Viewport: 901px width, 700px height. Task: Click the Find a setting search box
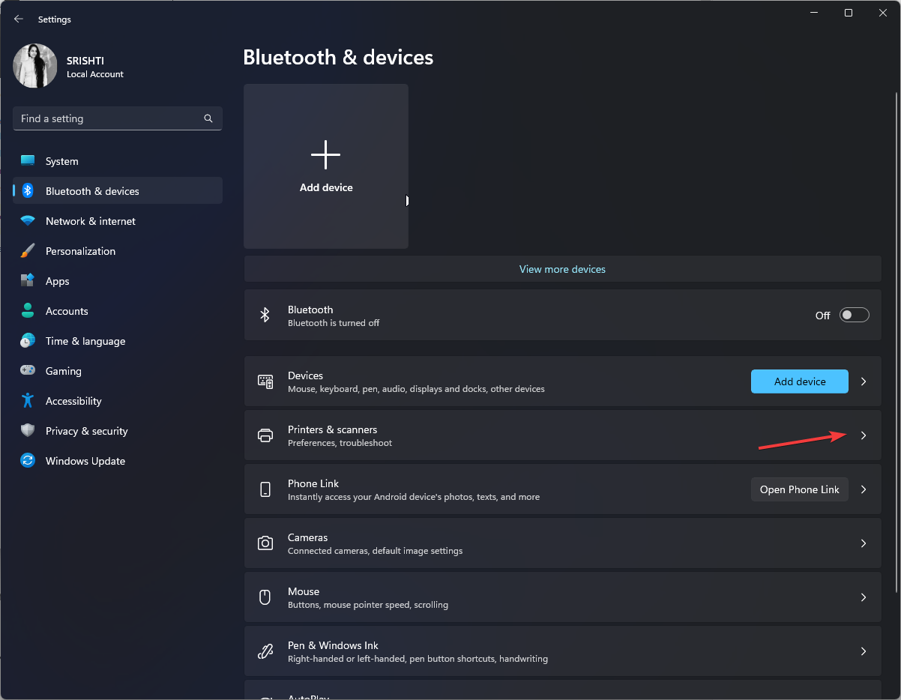pyautogui.click(x=118, y=118)
